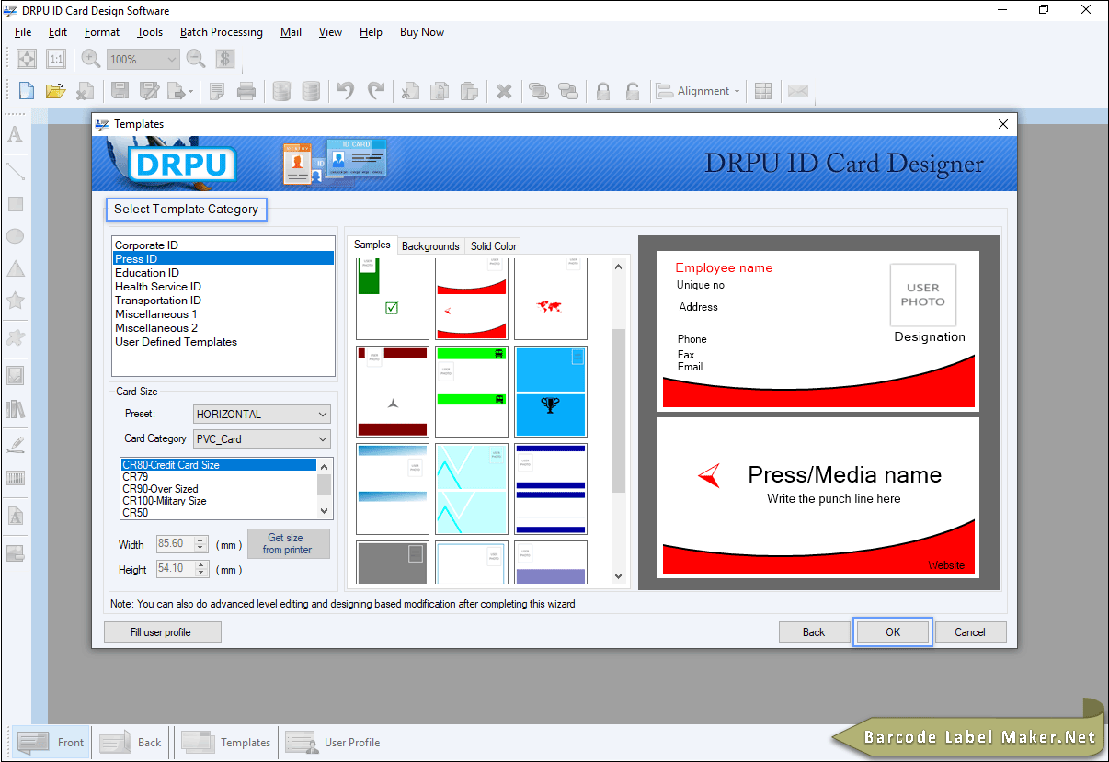
Task: Select the Text tool in left sidebar
Action: pyautogui.click(x=16, y=135)
